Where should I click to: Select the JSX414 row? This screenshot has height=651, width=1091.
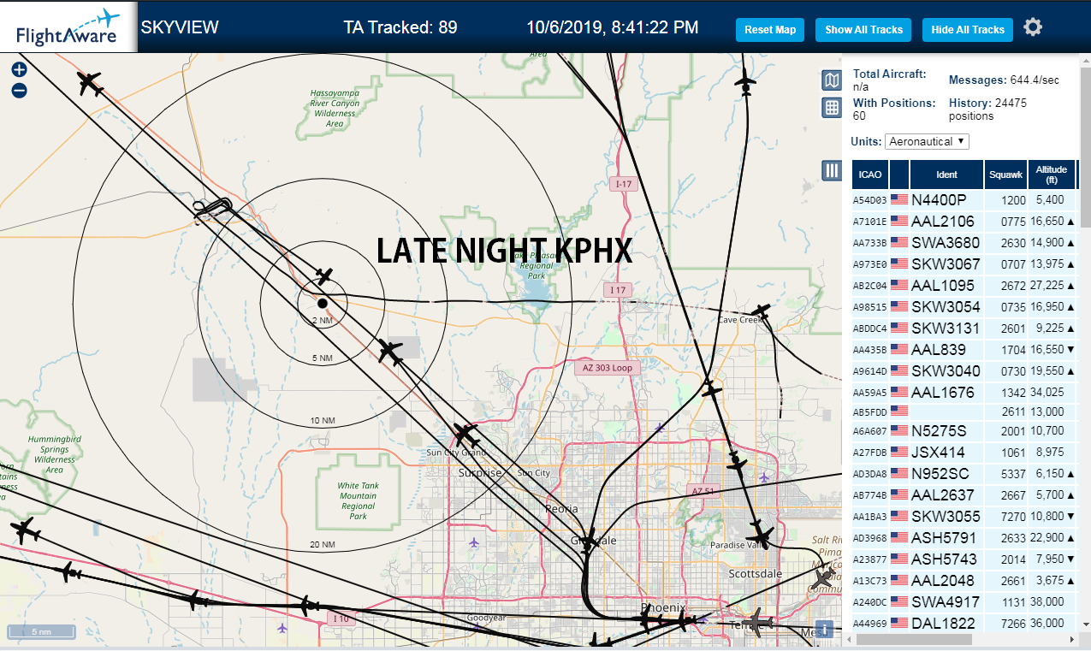coord(964,453)
